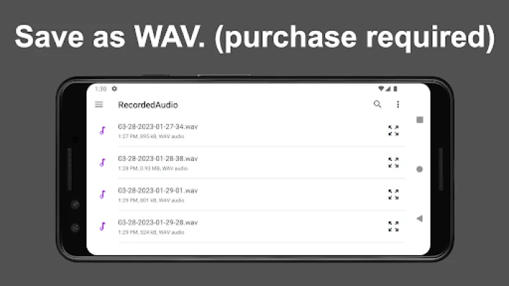Click music note icon for 03-28-2023-01-27-34.wav

(x=102, y=130)
